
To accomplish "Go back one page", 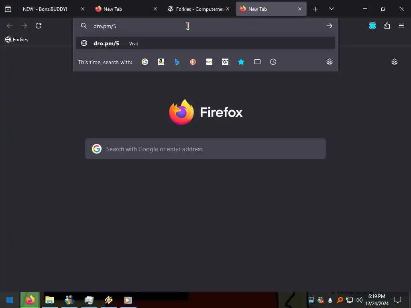I will click(10, 26).
